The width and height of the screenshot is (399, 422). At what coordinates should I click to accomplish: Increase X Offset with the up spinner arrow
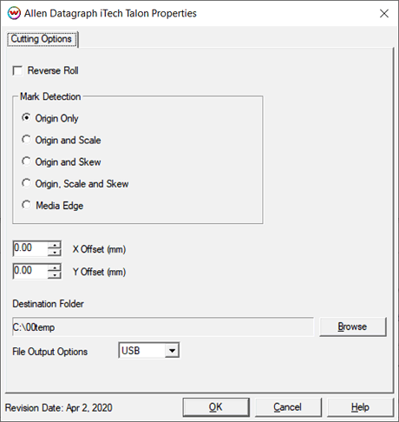(55, 245)
